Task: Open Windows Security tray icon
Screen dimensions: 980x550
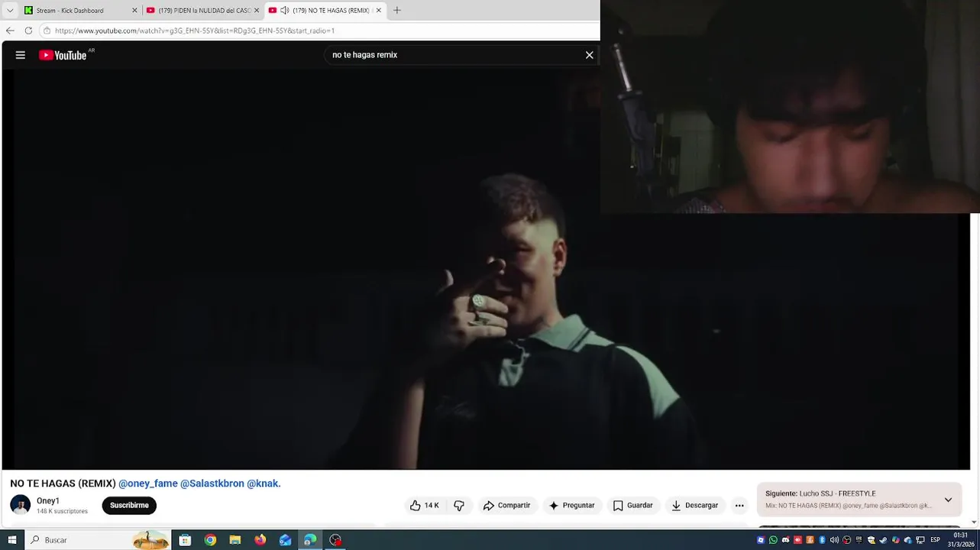Action: pyautogui.click(x=871, y=540)
